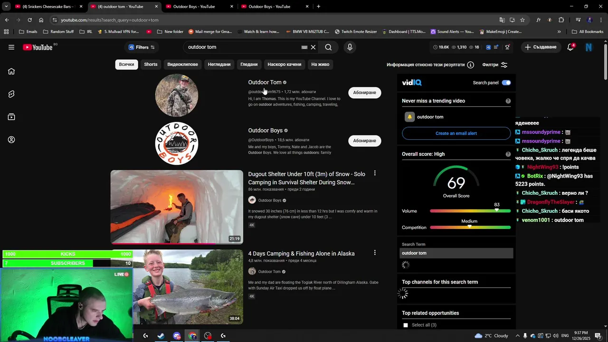Open Chrome media controls icon
The width and height of the screenshot is (608, 342).
click(578, 20)
